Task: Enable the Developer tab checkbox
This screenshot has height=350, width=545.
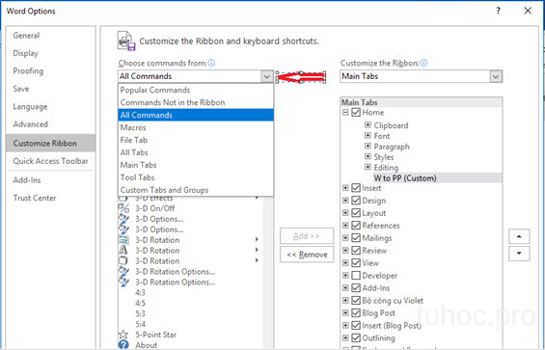Action: (356, 276)
